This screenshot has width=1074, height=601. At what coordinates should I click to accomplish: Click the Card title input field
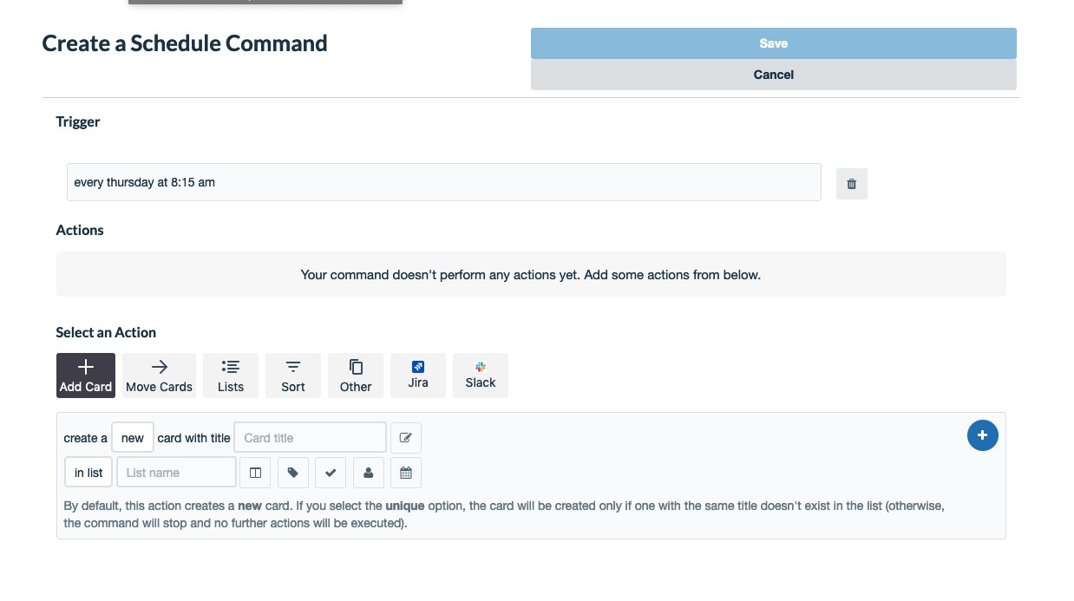311,438
